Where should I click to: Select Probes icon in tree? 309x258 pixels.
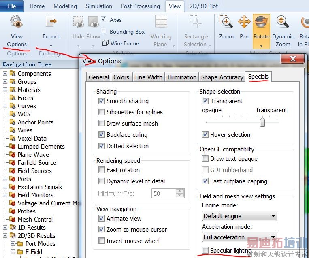[x=13, y=211]
